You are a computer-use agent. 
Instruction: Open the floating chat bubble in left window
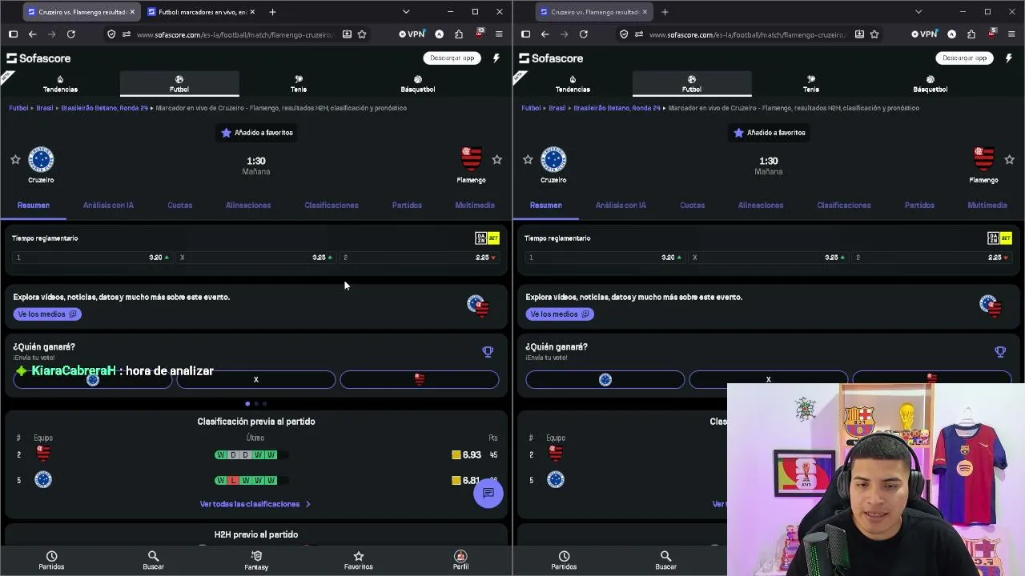coord(488,494)
